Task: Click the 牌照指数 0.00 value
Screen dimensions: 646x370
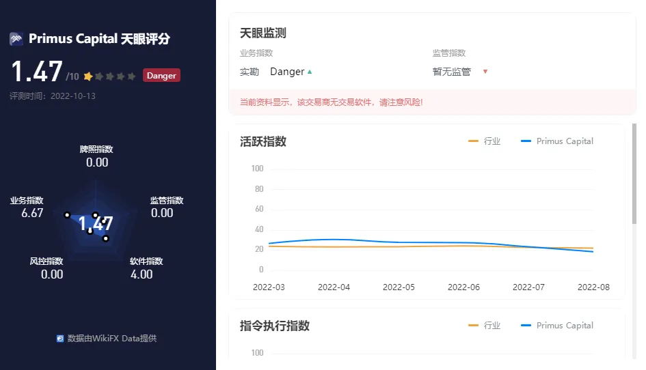Action: tap(97, 162)
